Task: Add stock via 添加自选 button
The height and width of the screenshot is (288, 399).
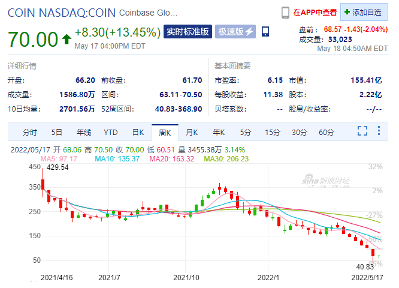Action: [364, 12]
